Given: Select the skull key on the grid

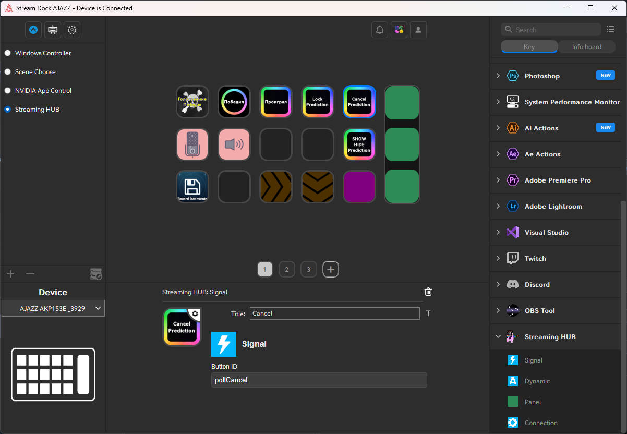Looking at the screenshot, I should (x=192, y=102).
